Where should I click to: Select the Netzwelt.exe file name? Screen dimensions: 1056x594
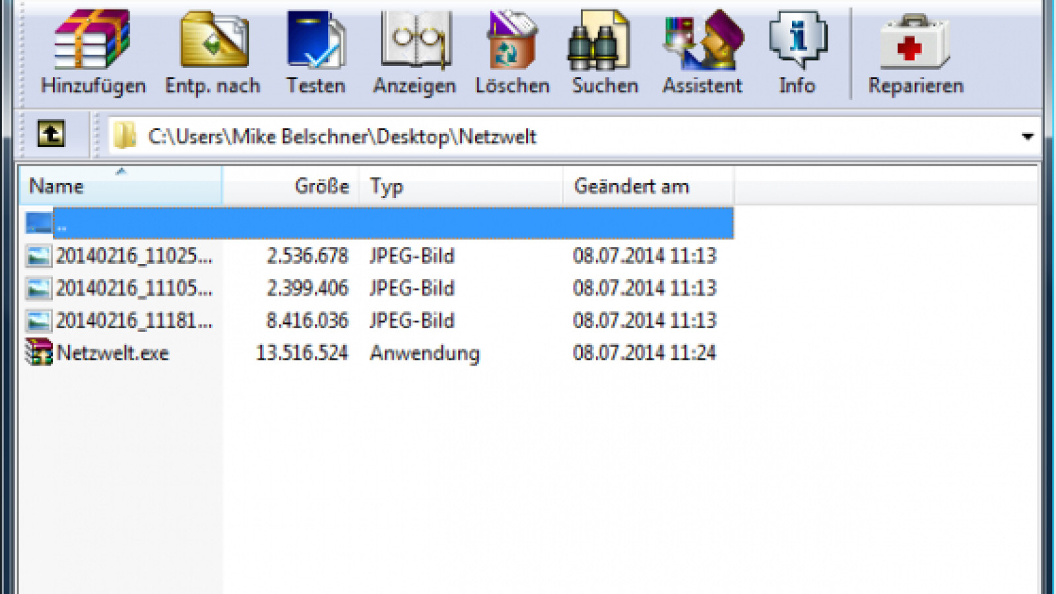[x=113, y=353]
